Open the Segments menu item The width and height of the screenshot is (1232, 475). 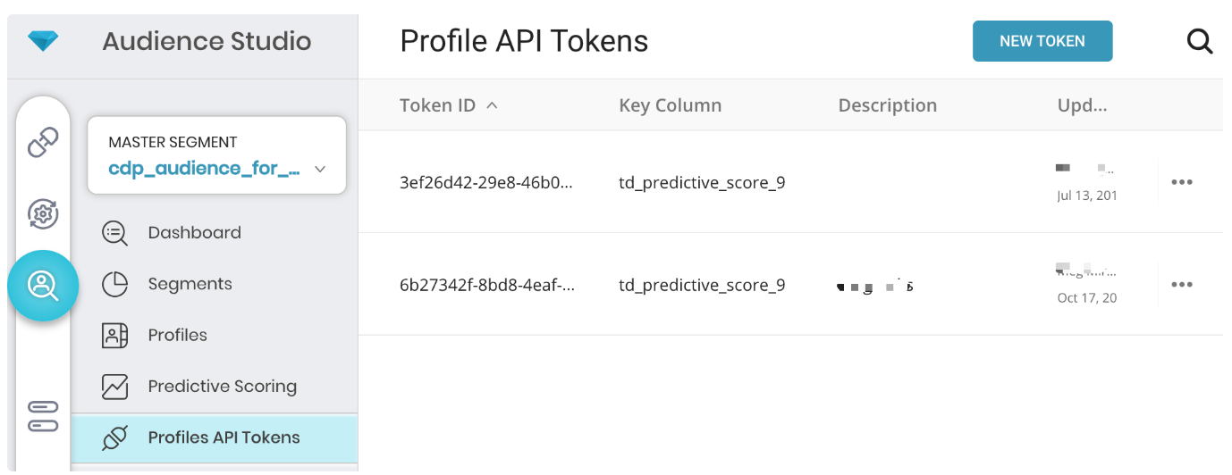point(190,284)
